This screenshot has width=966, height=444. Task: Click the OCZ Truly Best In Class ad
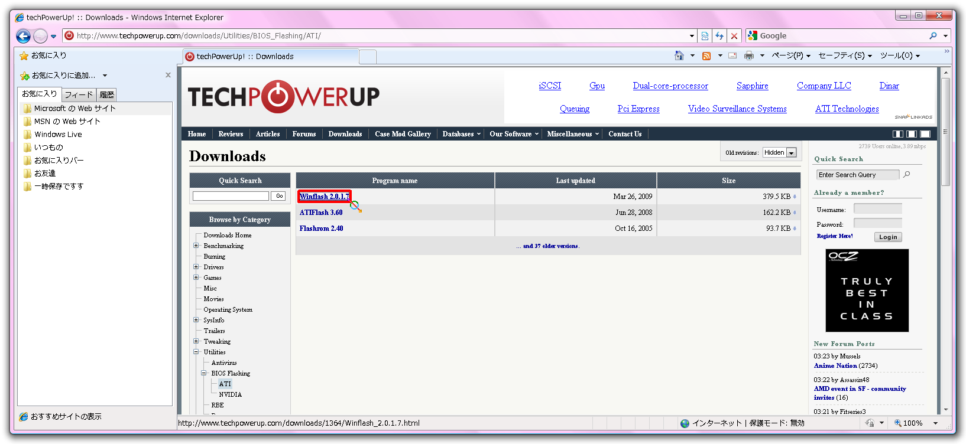coord(867,290)
